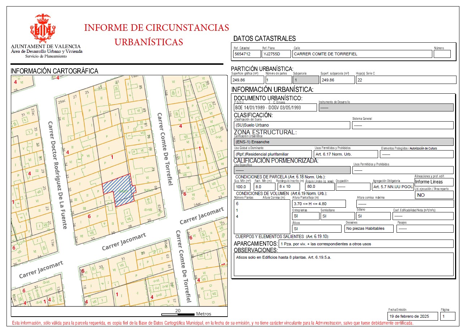Image resolution: width=467 pixels, height=330 pixels.
Task: Click the Número Plantas box listing 6, 1, 4
Action: click(262, 217)
